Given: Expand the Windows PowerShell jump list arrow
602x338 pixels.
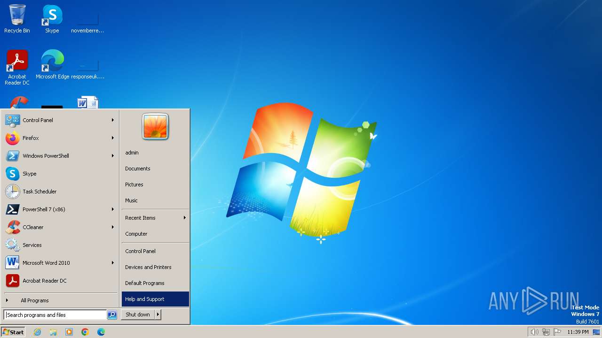Looking at the screenshot, I should point(113,156).
